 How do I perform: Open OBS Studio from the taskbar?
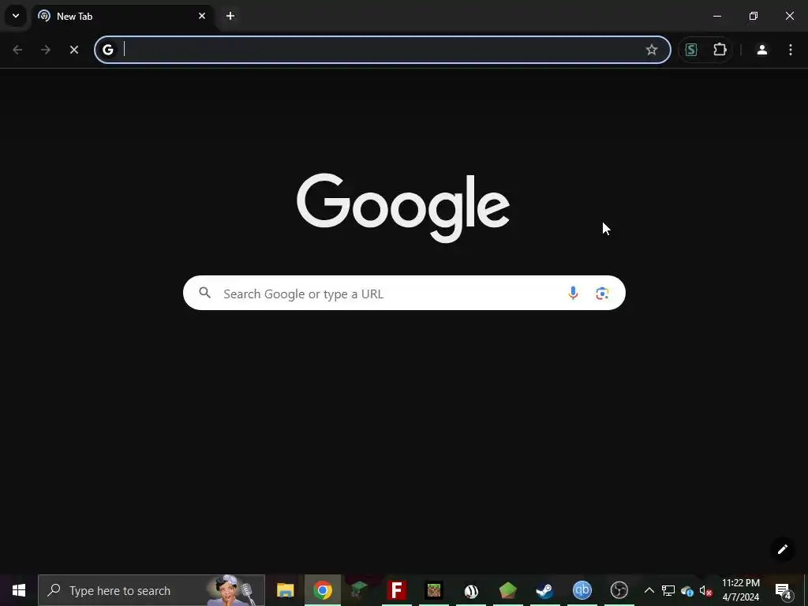pos(619,590)
